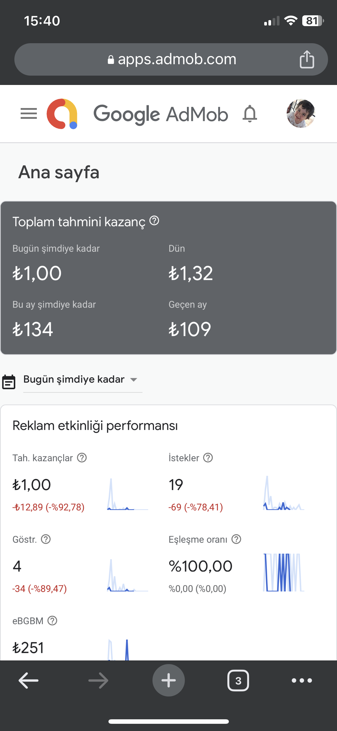This screenshot has width=337, height=731.
Task: Open a new tab with plus button
Action: coord(169,680)
